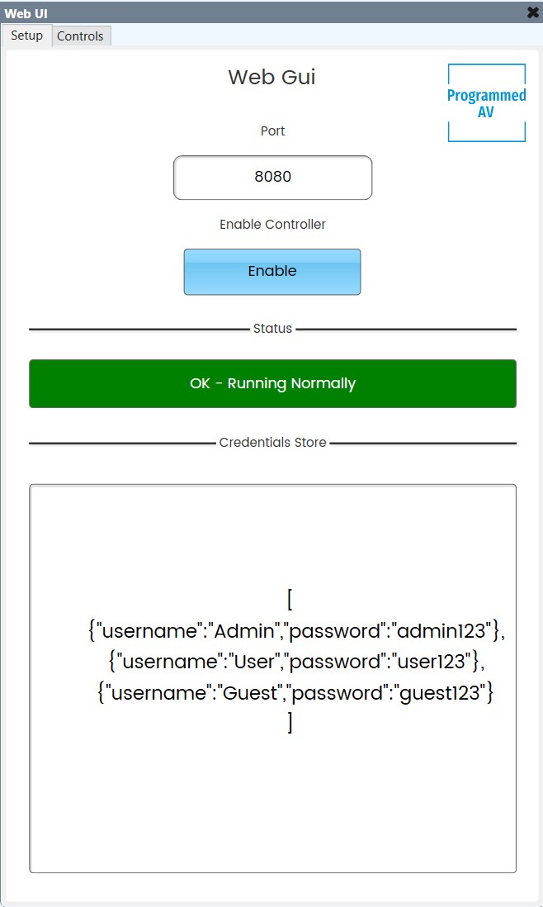This screenshot has height=907, width=543.
Task: Click the Status section divider label
Action: coord(271,328)
